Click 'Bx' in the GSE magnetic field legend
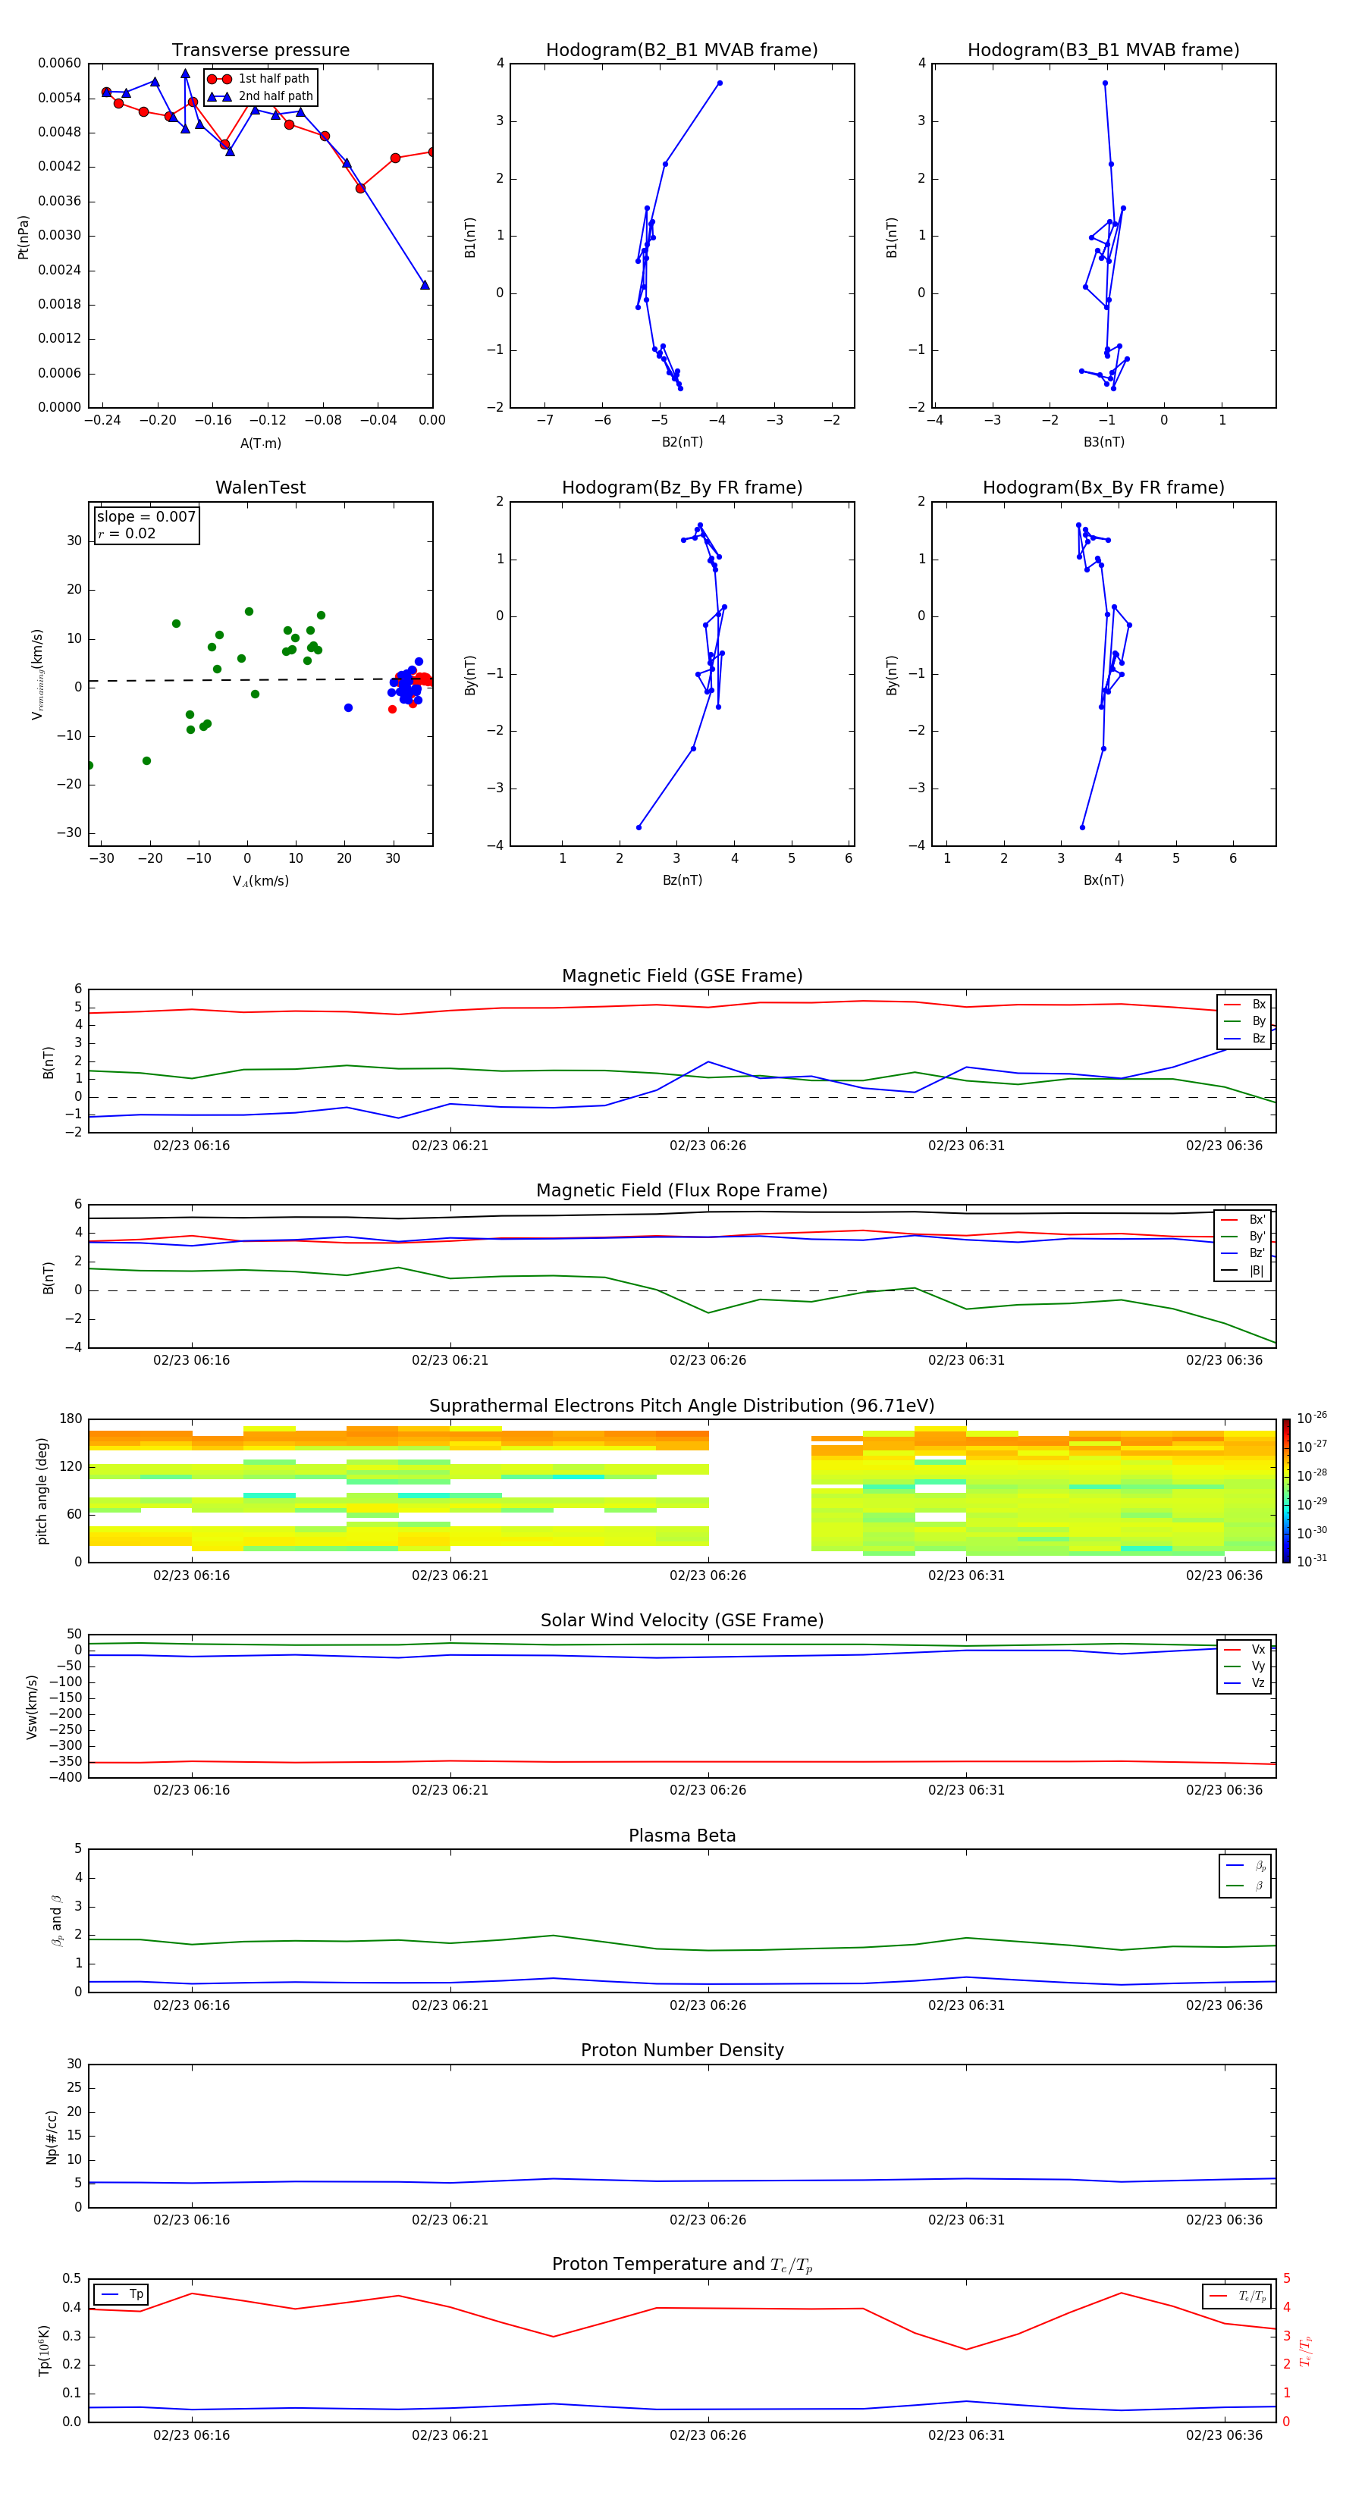The image size is (1365, 2502). pyautogui.click(x=1258, y=1005)
